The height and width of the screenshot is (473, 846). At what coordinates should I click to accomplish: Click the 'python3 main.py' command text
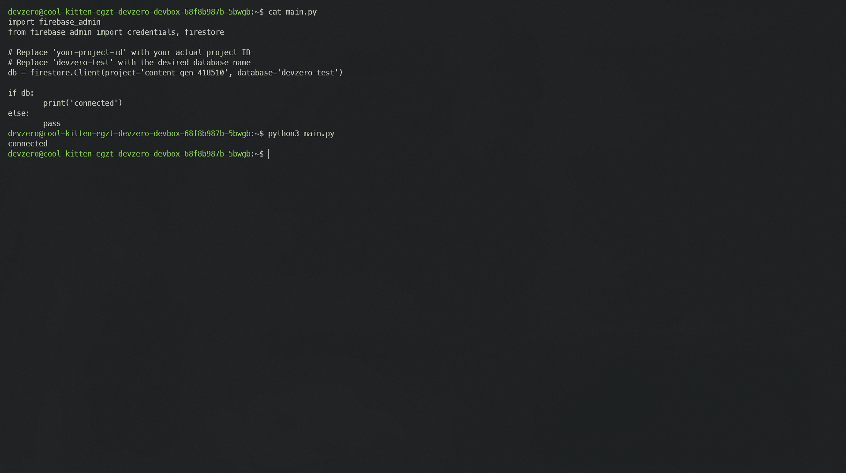(301, 134)
